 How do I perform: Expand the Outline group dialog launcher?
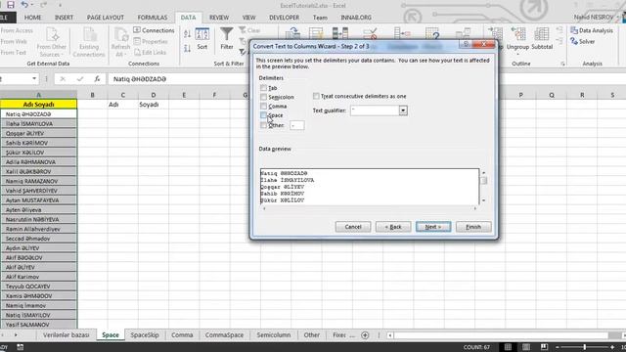562,64
